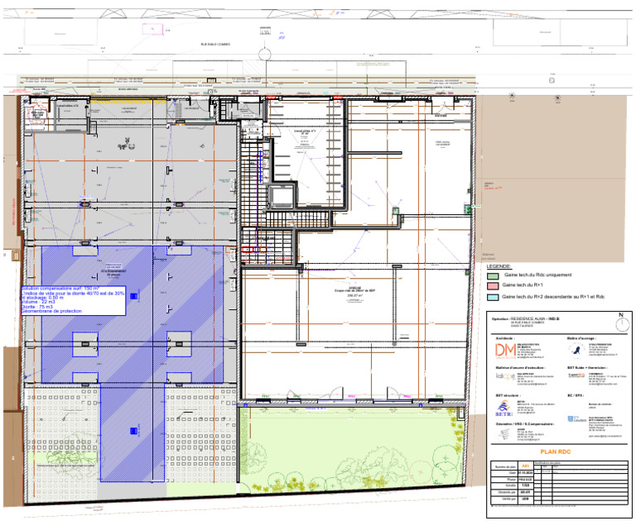This screenshot has width=636, height=521.
Task: Click 'Géomembrane de protection' annotation line
Action: point(52,312)
